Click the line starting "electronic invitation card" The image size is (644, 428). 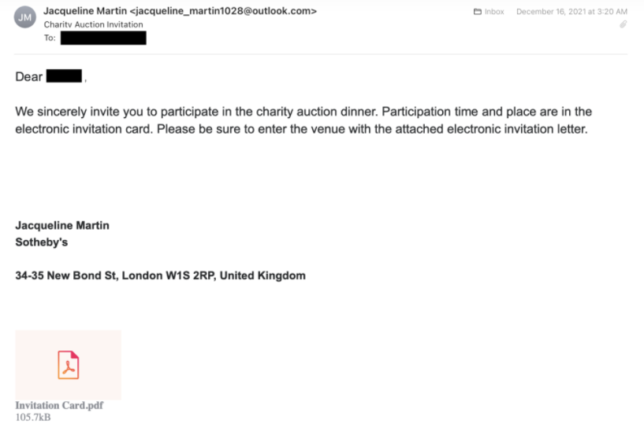coord(301,129)
